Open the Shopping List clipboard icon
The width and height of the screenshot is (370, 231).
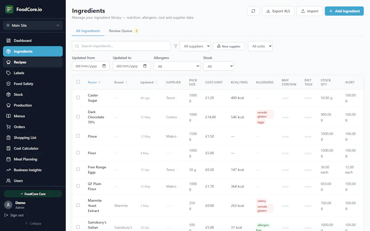click(x=8, y=138)
